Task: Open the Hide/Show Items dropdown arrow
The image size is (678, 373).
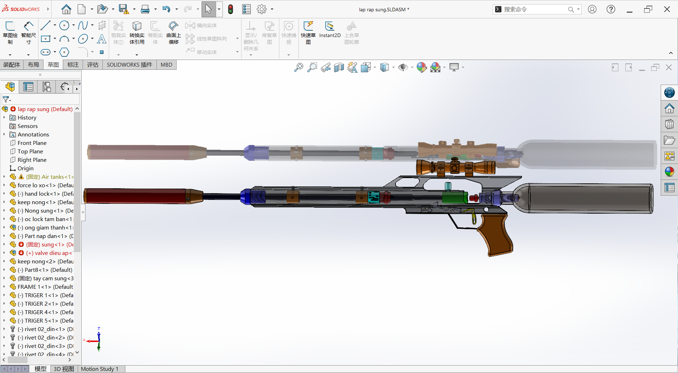Action: 412,67
